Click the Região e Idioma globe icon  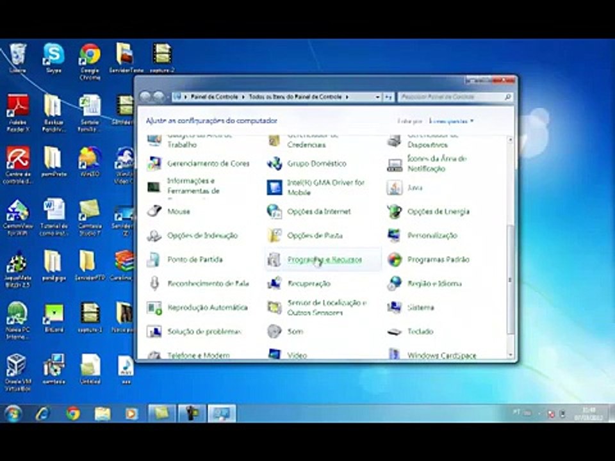[x=394, y=284]
